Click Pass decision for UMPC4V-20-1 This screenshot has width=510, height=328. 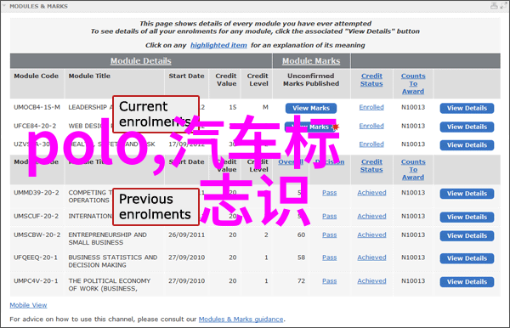coord(330,281)
